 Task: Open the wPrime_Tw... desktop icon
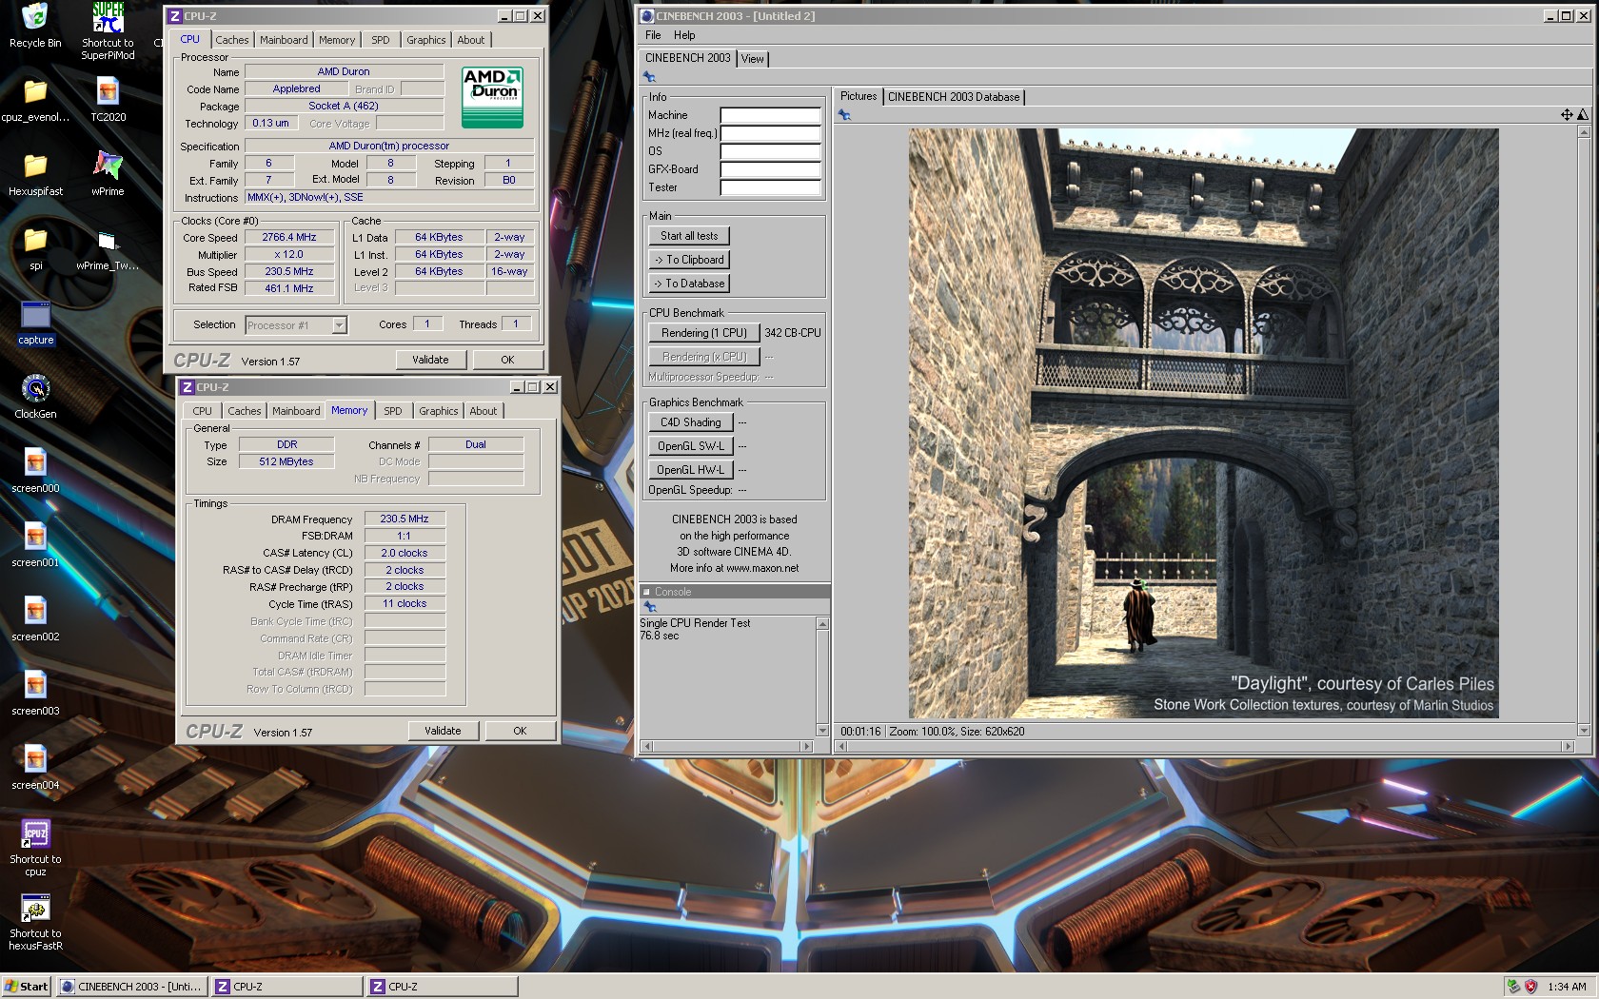tap(108, 248)
